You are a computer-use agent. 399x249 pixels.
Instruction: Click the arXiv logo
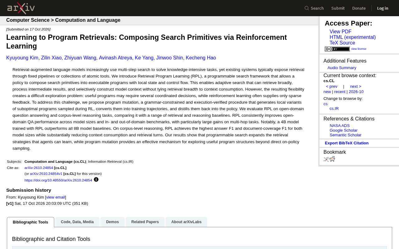[21, 8]
